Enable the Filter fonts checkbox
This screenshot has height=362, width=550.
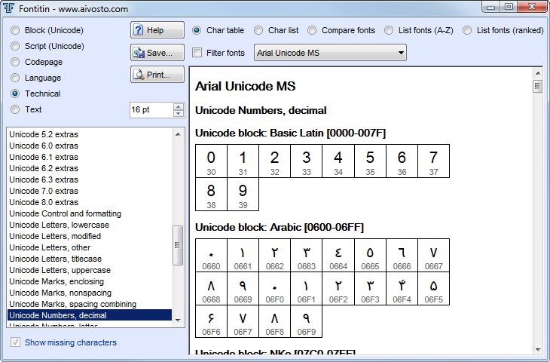click(197, 53)
